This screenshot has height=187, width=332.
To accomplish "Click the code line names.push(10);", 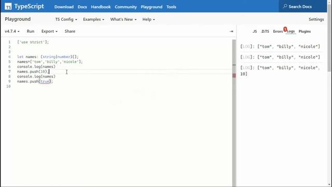I will coord(33,72).
